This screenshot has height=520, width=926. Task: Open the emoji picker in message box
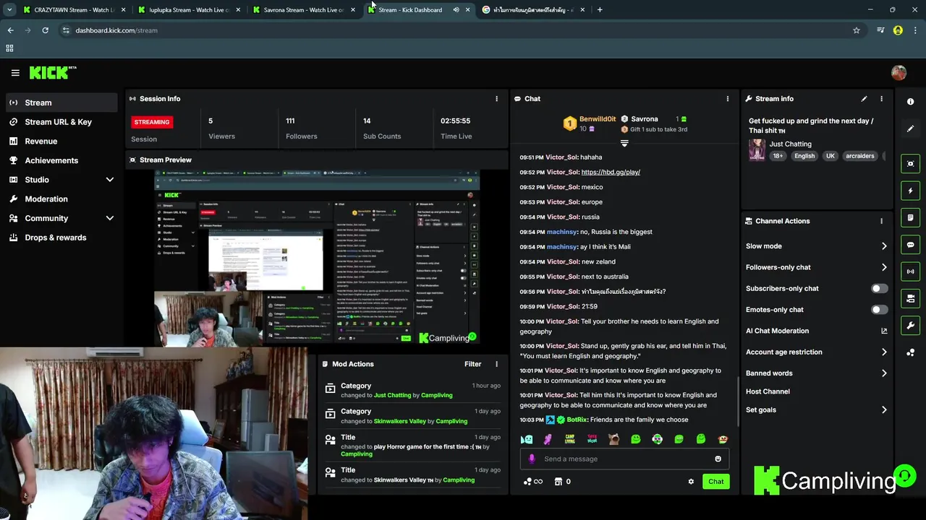point(718,459)
